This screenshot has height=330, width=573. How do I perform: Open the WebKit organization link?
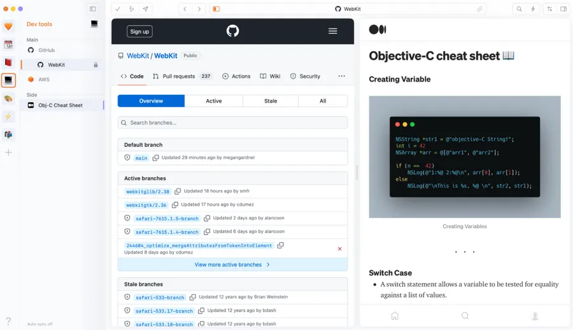138,55
